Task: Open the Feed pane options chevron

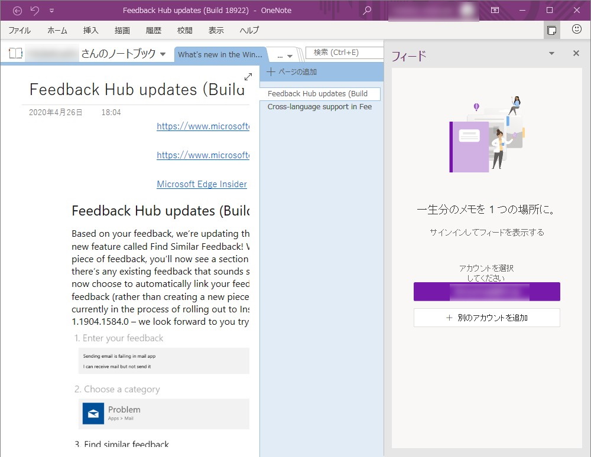Action: 551,53
